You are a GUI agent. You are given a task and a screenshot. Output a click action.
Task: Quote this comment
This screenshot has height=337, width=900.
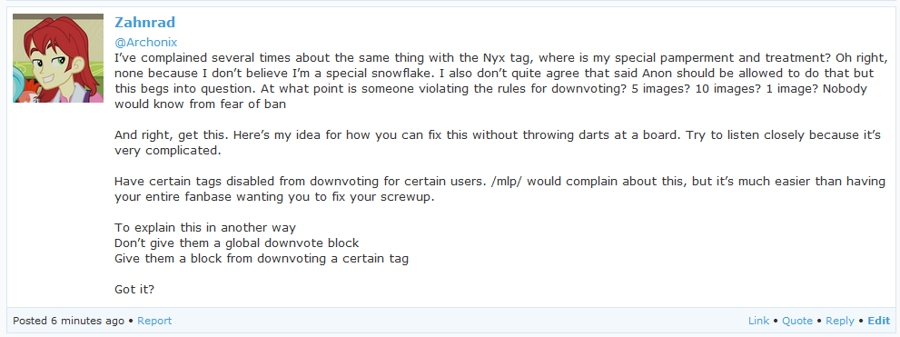pyautogui.click(x=798, y=321)
